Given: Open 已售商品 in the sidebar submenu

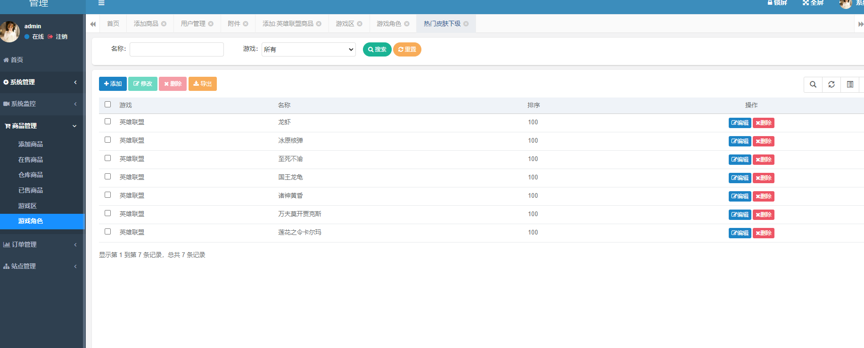Looking at the screenshot, I should coord(31,190).
